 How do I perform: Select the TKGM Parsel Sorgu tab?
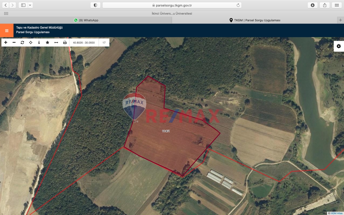[x=255, y=20]
